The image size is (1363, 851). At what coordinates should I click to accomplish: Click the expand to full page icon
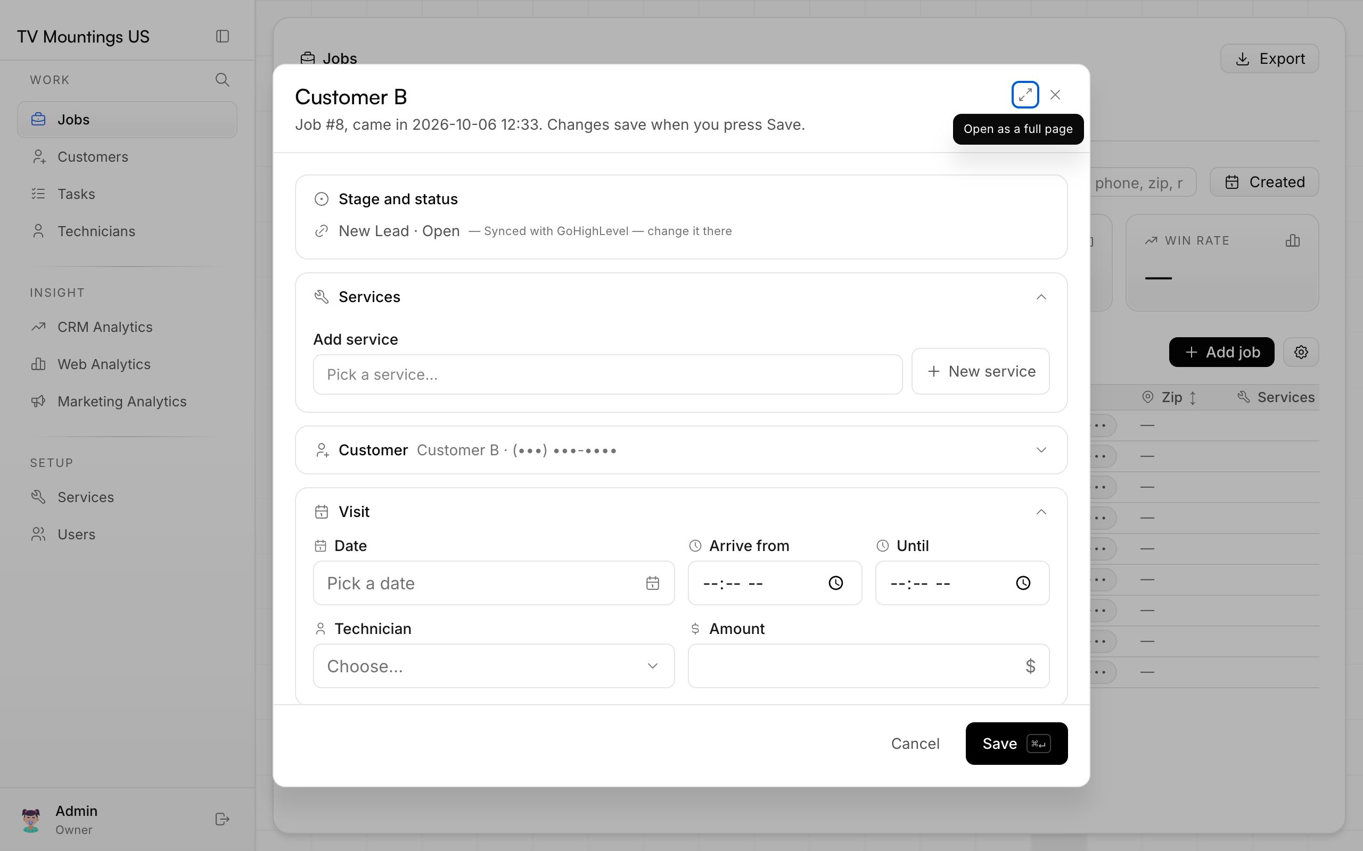click(1025, 95)
